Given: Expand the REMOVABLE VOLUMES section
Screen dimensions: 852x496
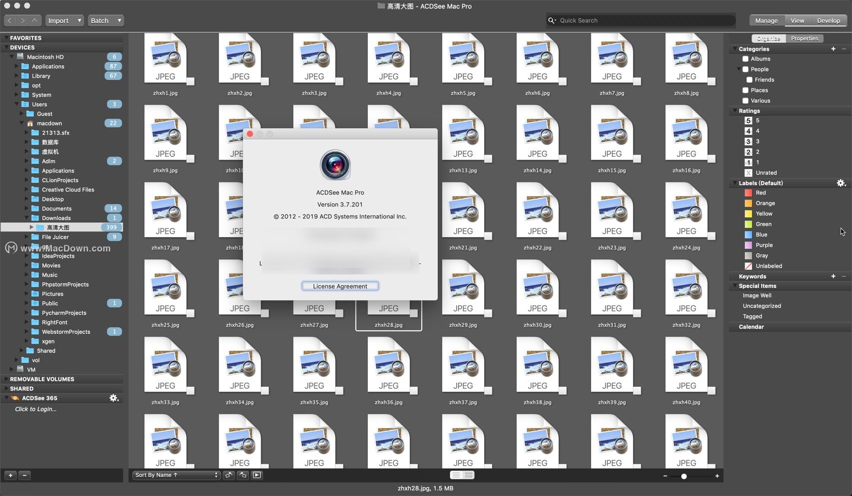Looking at the screenshot, I should tap(6, 379).
